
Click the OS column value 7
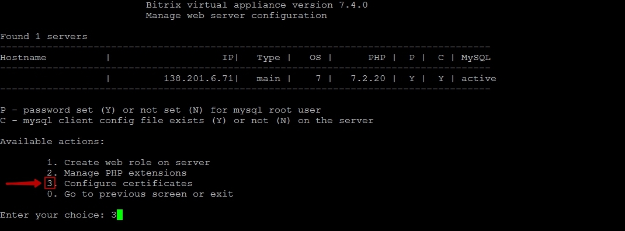[318, 79]
